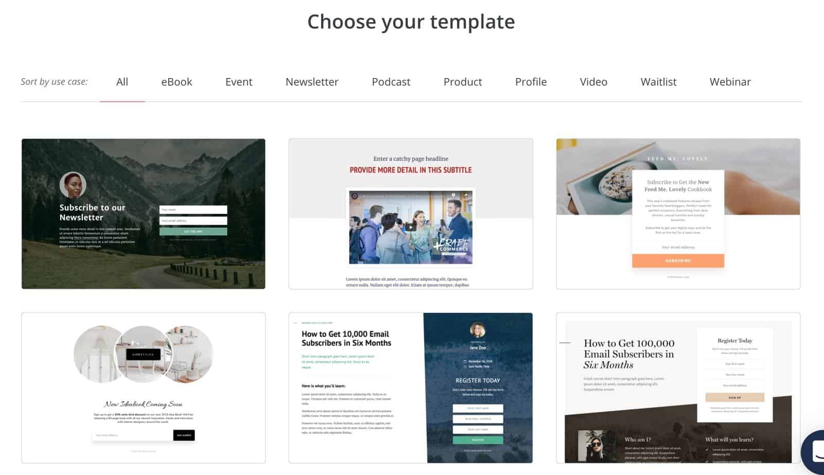Select the Feed Me, Lovely Cookbook template
This screenshot has height=475, width=824.
678,214
